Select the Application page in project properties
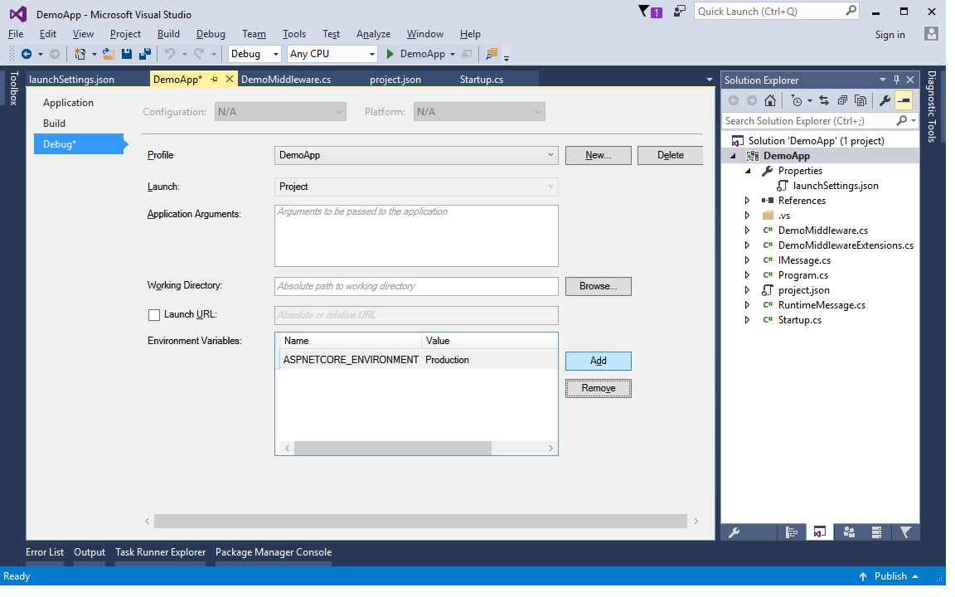Image resolution: width=955 pixels, height=597 pixels. (68, 103)
